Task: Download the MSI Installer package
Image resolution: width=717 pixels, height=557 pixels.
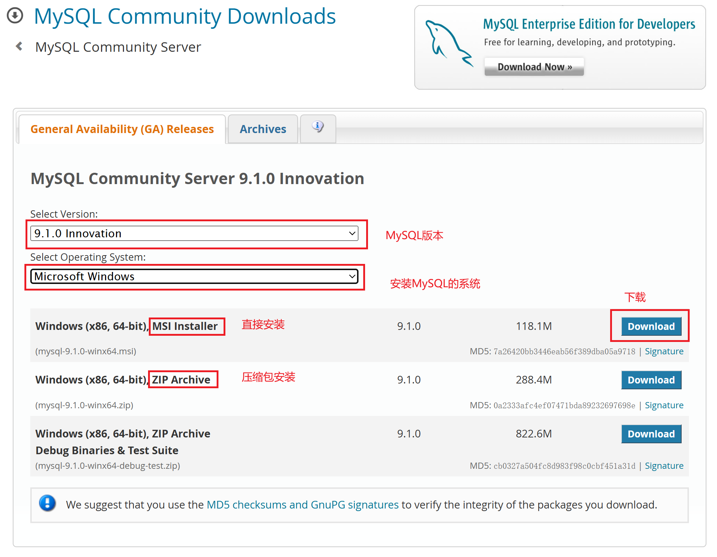Action: click(x=651, y=326)
